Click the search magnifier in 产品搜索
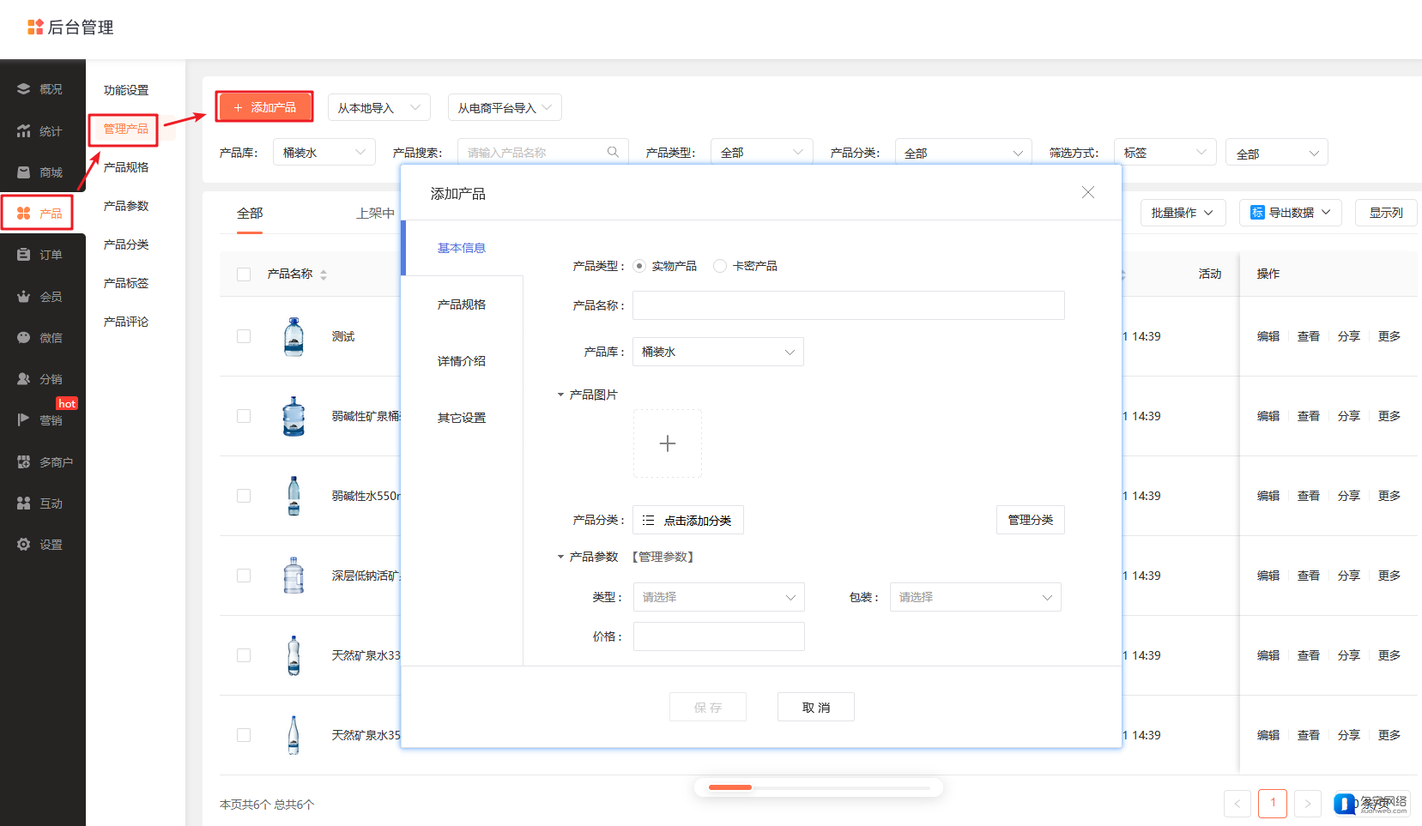Viewport: 1422px width, 826px height. click(x=613, y=152)
